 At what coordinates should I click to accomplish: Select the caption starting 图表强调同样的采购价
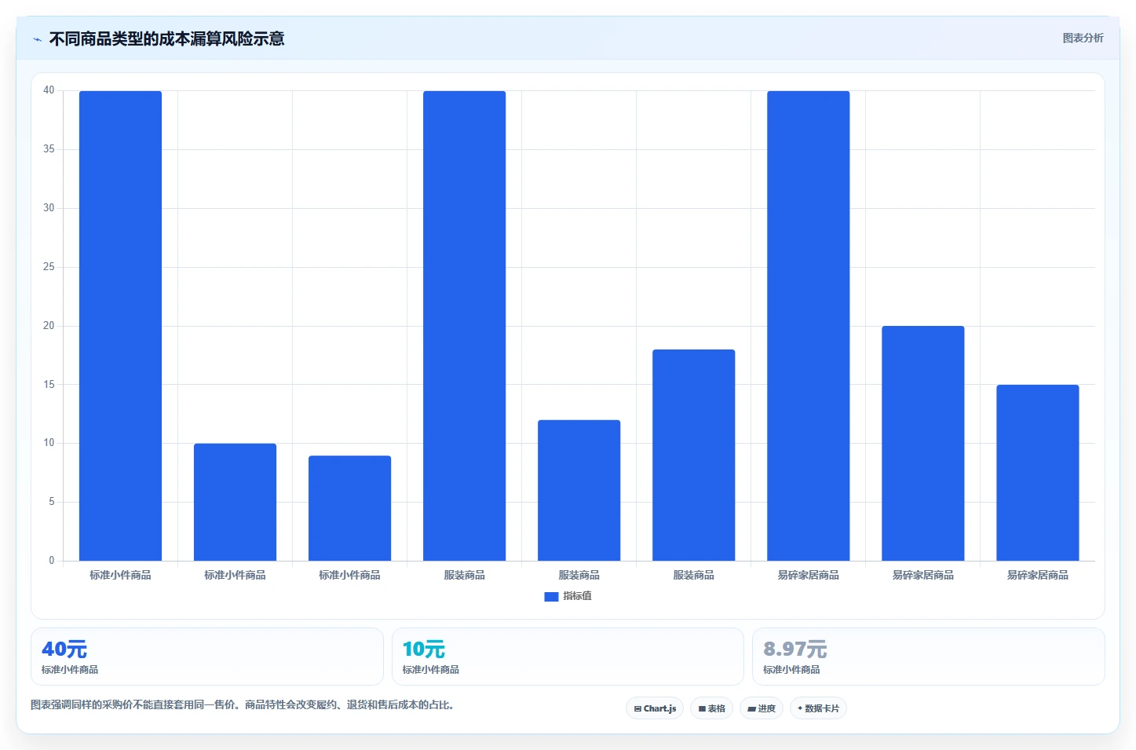point(243,704)
